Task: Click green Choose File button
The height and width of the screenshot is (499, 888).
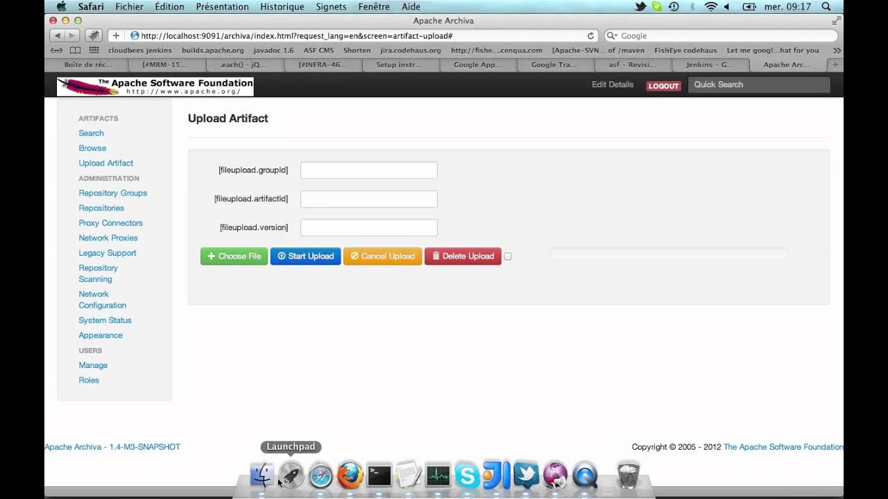Action: click(x=234, y=256)
